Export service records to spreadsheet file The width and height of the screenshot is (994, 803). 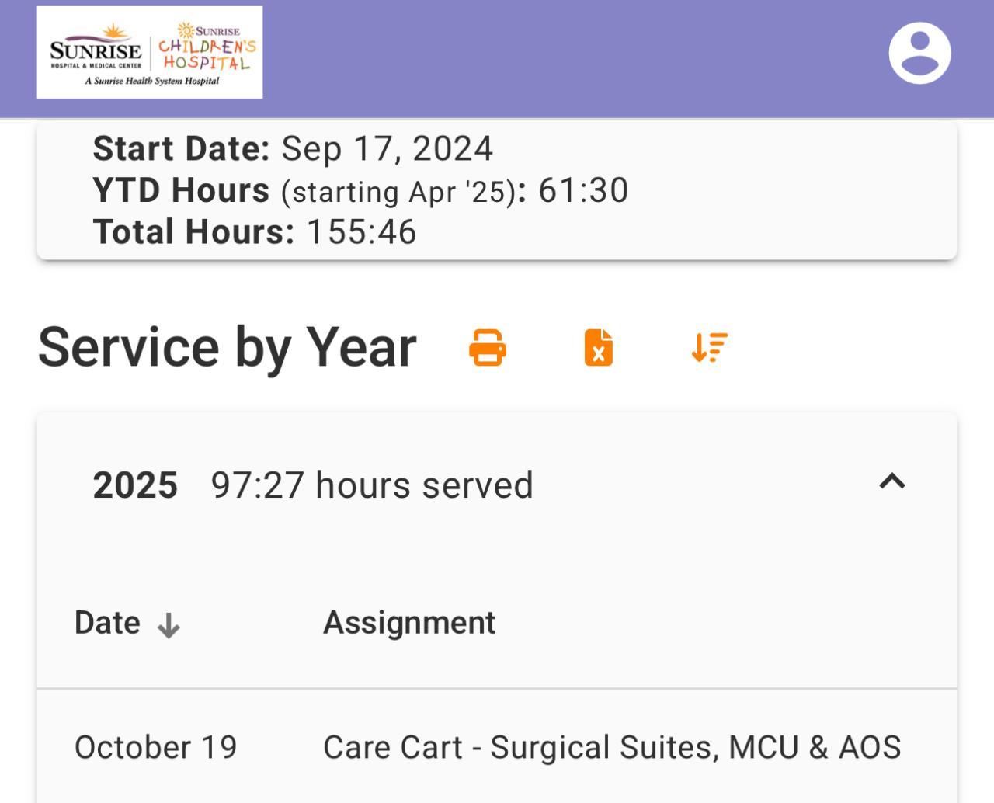coord(598,347)
